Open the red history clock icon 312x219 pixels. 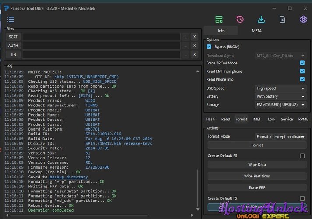240,20
